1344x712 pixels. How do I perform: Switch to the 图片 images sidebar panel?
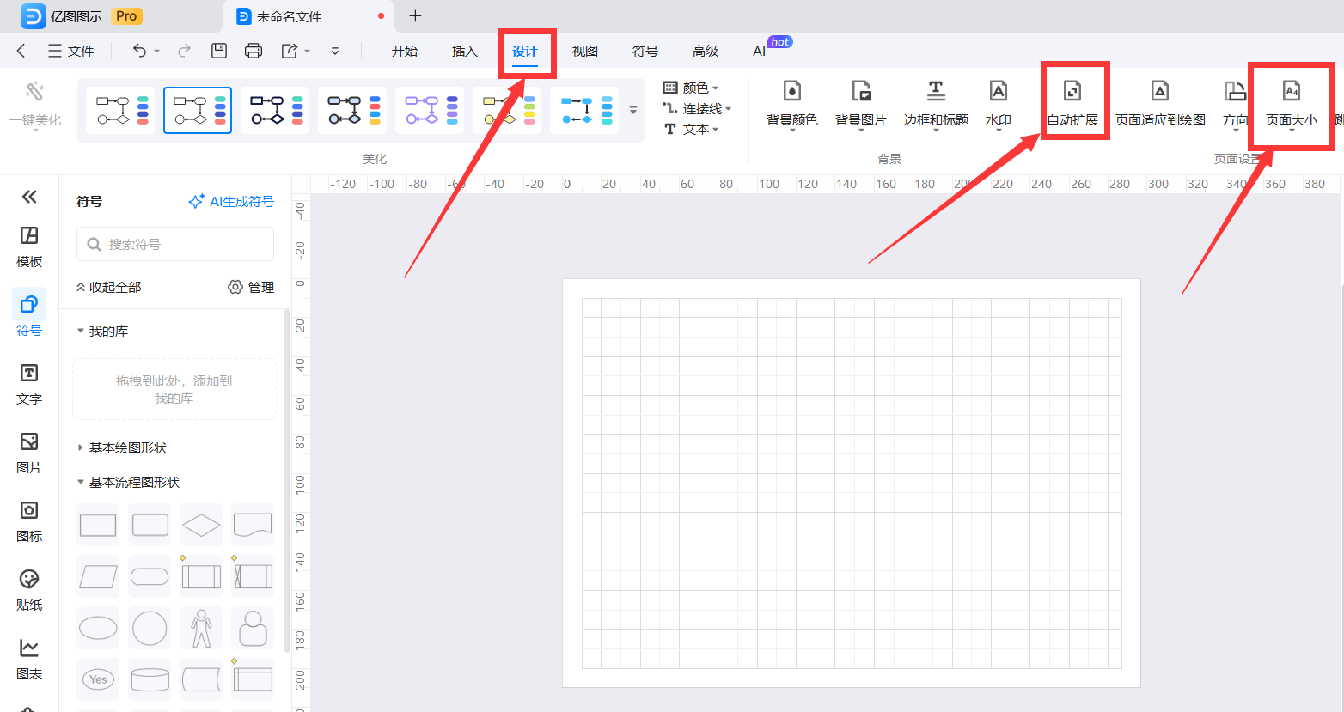(x=28, y=452)
